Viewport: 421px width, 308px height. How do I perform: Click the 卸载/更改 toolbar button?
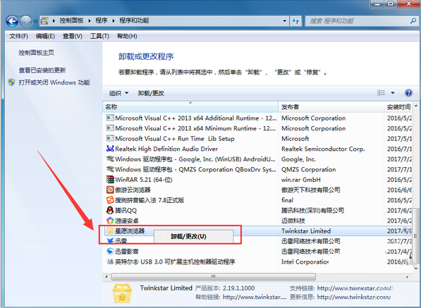151,93
